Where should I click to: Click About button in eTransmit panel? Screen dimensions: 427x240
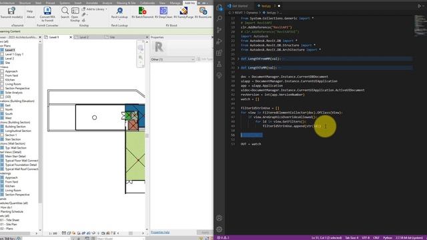coord(31,17)
